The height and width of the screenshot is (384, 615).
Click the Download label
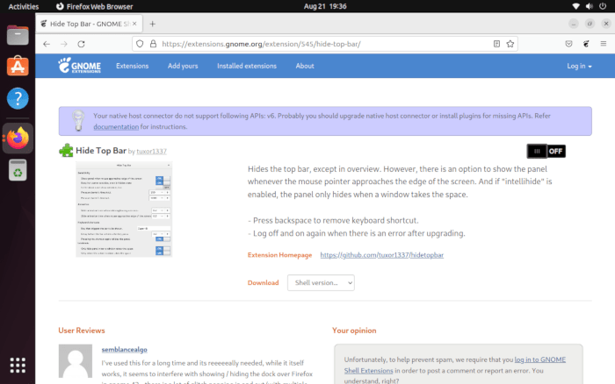coord(264,282)
